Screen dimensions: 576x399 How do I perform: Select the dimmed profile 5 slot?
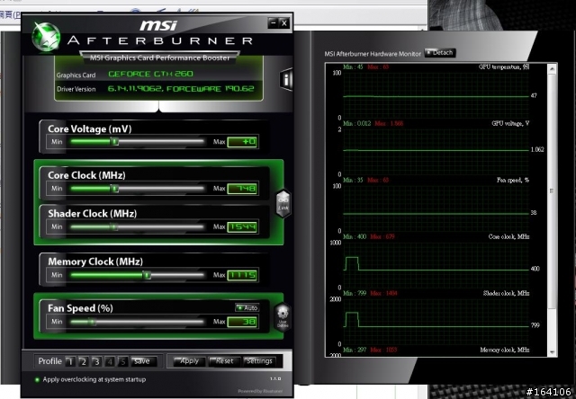click(x=122, y=362)
